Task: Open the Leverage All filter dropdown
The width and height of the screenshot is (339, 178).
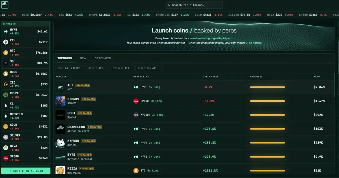Action: 122,68
